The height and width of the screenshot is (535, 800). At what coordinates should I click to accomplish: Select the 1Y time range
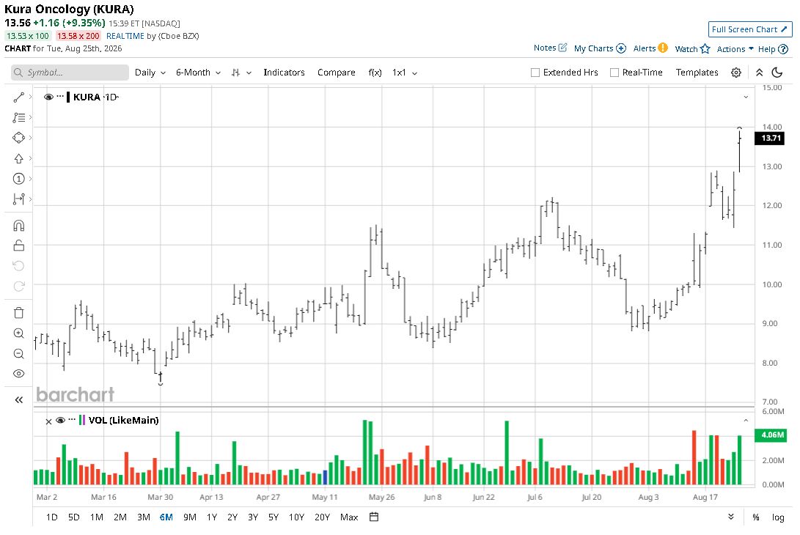pos(212,517)
